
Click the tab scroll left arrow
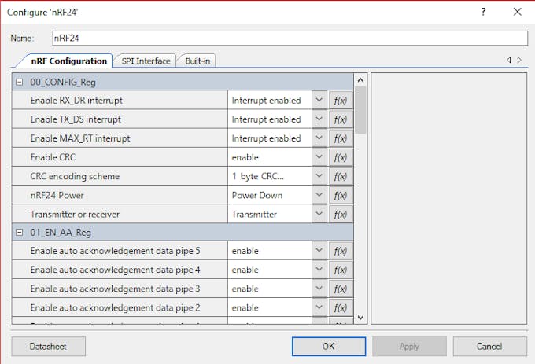pos(509,60)
